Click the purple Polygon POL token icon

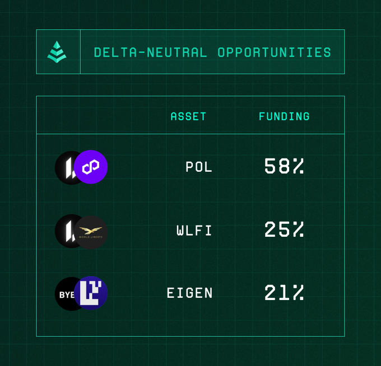click(91, 167)
